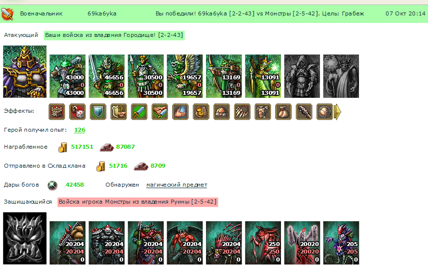Click the greyed-out hooded unit slot
The width and height of the screenshot is (428, 267).
(x=302, y=76)
